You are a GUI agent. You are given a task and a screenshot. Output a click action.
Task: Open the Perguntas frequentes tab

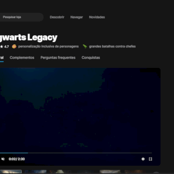tap(58, 57)
